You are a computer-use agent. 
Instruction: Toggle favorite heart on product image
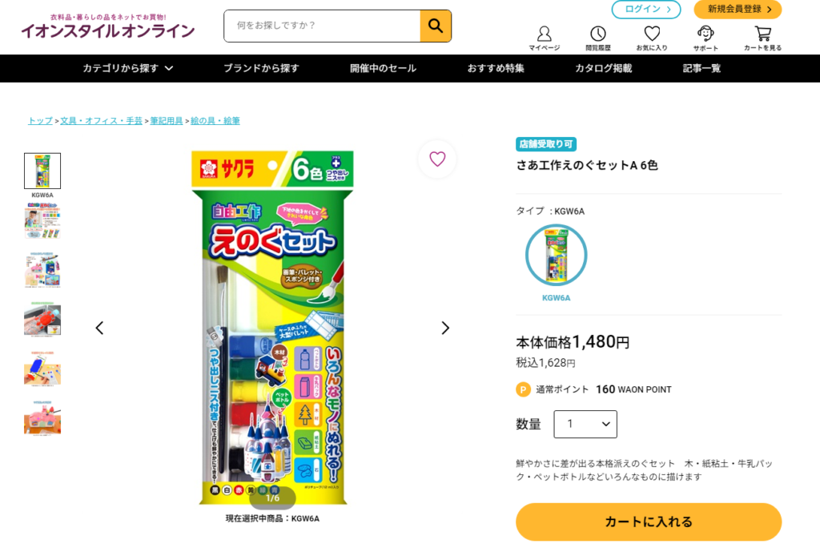click(437, 159)
